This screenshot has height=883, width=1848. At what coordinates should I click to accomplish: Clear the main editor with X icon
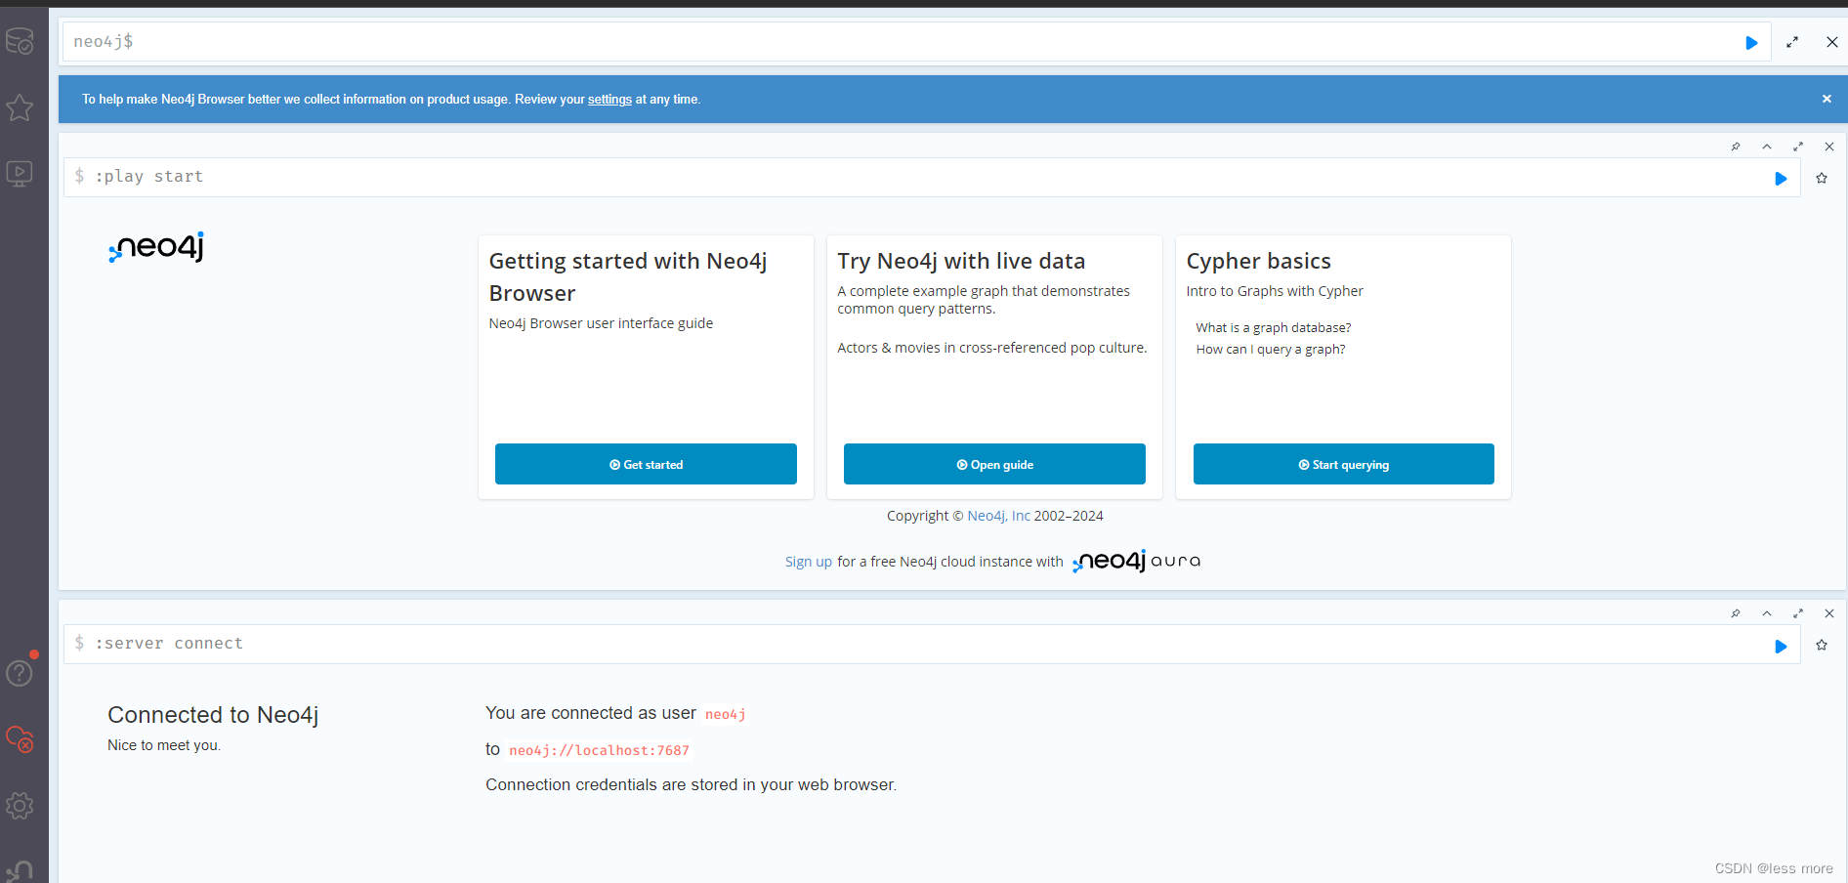point(1831,42)
